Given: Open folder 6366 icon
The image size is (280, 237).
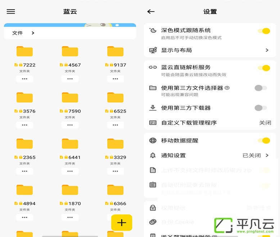Looking at the screenshot, I should 115,190.
